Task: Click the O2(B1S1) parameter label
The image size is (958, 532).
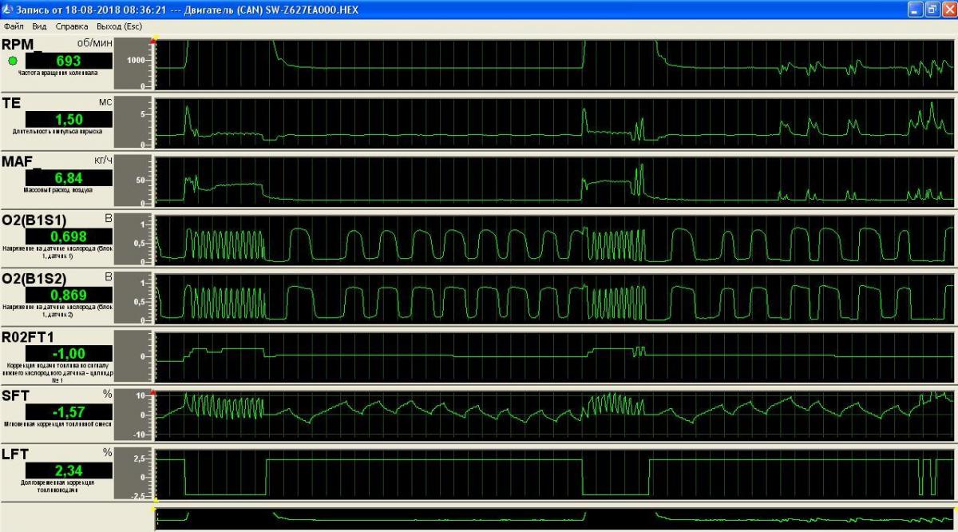Action: pos(34,220)
